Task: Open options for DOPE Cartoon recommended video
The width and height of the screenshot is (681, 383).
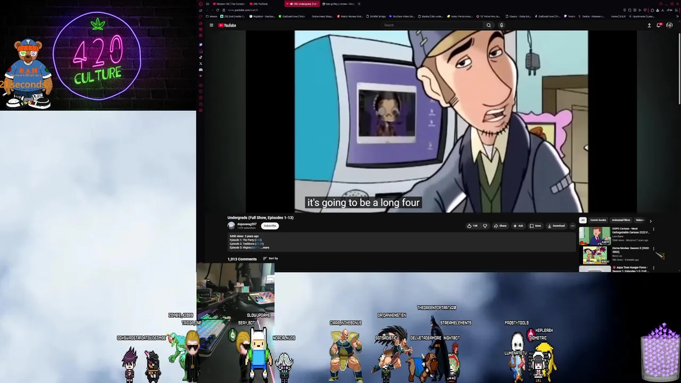Action: (653, 229)
